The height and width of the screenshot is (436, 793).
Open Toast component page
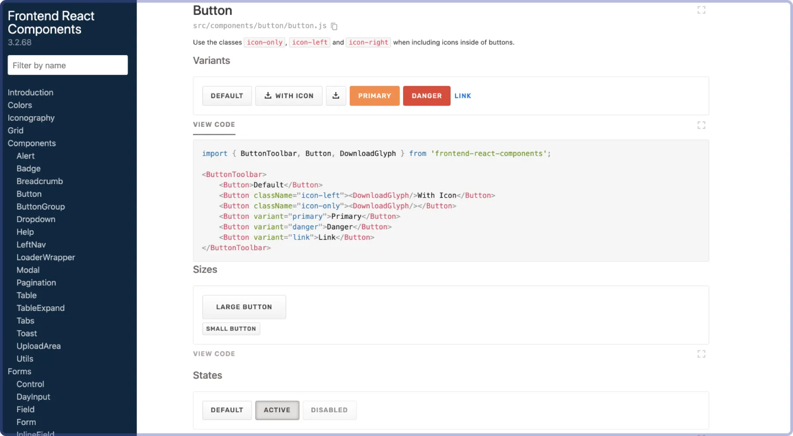27,334
